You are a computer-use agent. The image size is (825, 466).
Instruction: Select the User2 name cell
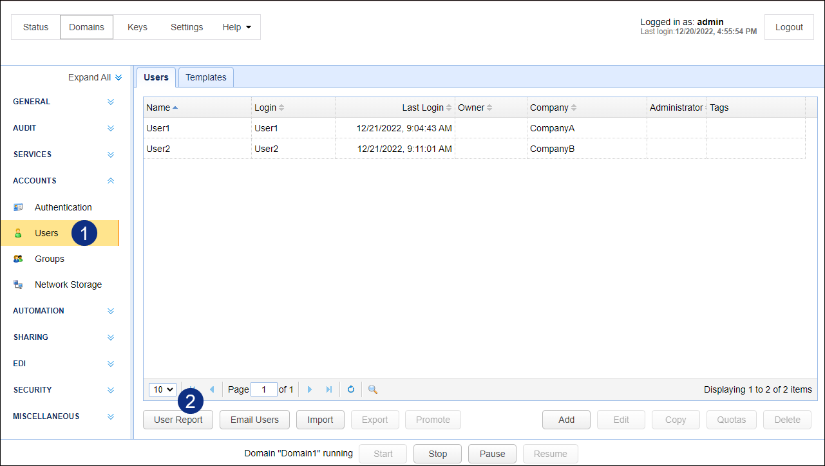[197, 149]
